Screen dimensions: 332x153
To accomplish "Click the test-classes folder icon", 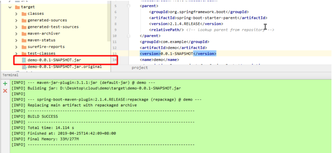I will [x=24, y=53].
